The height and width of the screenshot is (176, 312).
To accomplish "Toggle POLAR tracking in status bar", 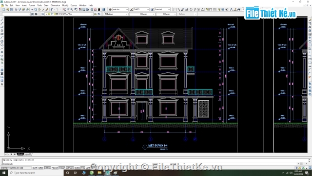I will 55,168.
